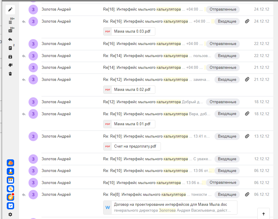Image resolution: width=278 pixels, height=219 pixels.
Task: Select Re[14] sent message via avatar
Action: [33, 68]
